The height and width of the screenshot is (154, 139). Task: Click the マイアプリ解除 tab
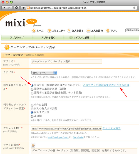(x=79, y=38)
